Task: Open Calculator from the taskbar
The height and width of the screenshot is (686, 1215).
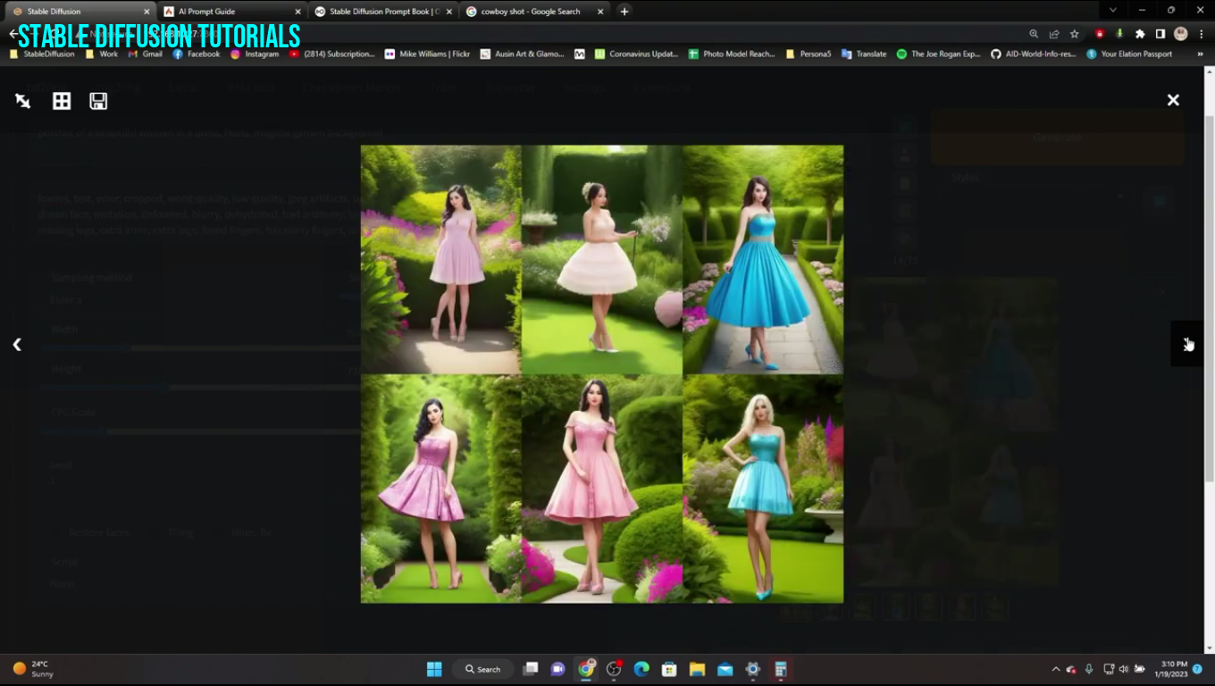Action: [780, 669]
